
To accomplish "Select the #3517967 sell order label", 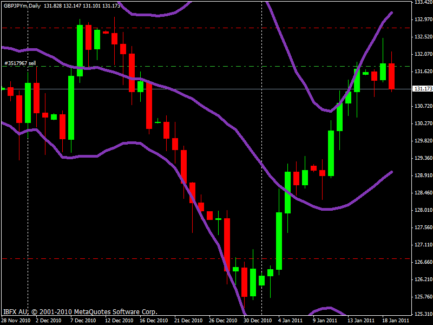I will [x=20, y=63].
